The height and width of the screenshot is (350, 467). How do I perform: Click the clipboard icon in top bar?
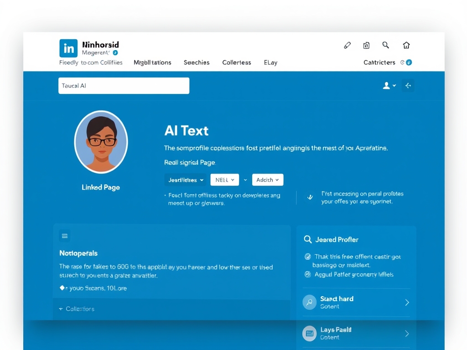point(366,45)
